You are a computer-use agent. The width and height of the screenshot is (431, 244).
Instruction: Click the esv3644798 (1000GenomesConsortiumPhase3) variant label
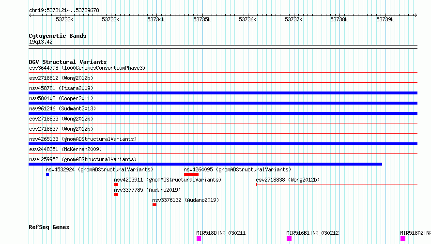[x=87, y=68]
